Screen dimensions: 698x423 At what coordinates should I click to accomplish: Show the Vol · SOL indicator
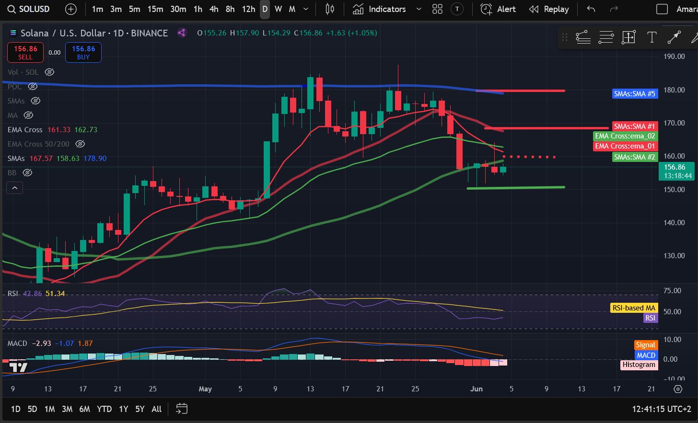click(49, 72)
